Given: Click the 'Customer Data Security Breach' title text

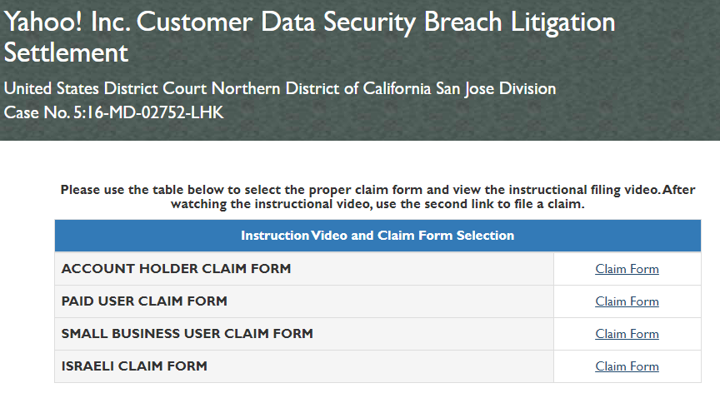Looking at the screenshot, I should 319,22.
